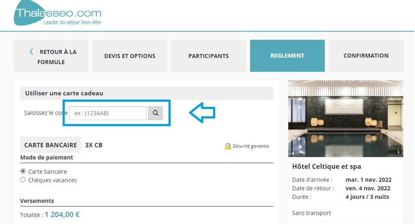Screen dimensions: 415x224
Task: Select Carte bancaire radio option
Action: pos(23,171)
